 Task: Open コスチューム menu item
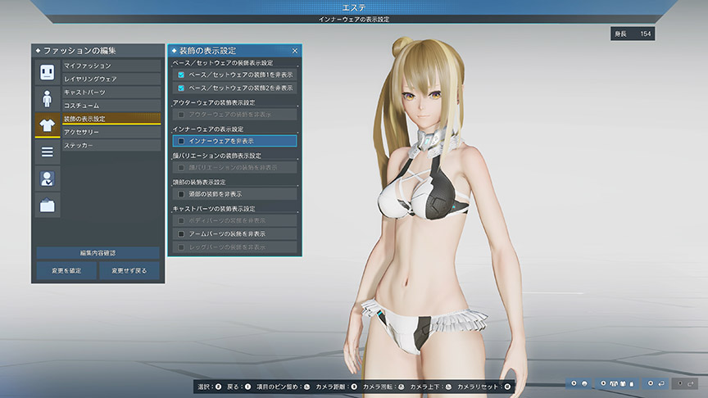(111, 106)
